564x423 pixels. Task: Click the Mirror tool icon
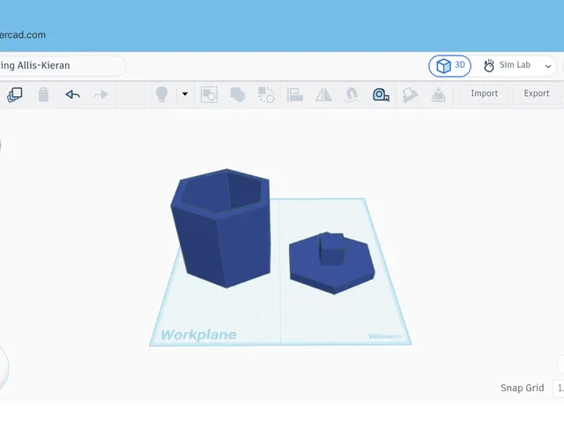point(323,94)
